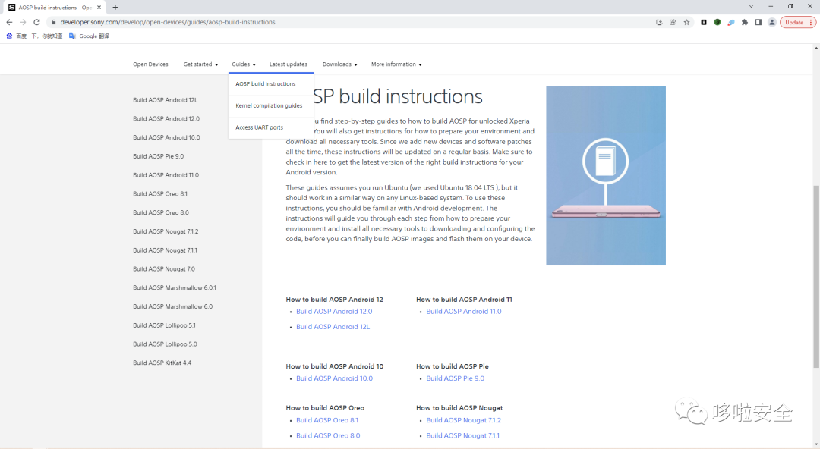Screen dimensions: 820x449
Task: Open sidebar Build AOSP Nougat 7.1.2
Action: pos(166,231)
